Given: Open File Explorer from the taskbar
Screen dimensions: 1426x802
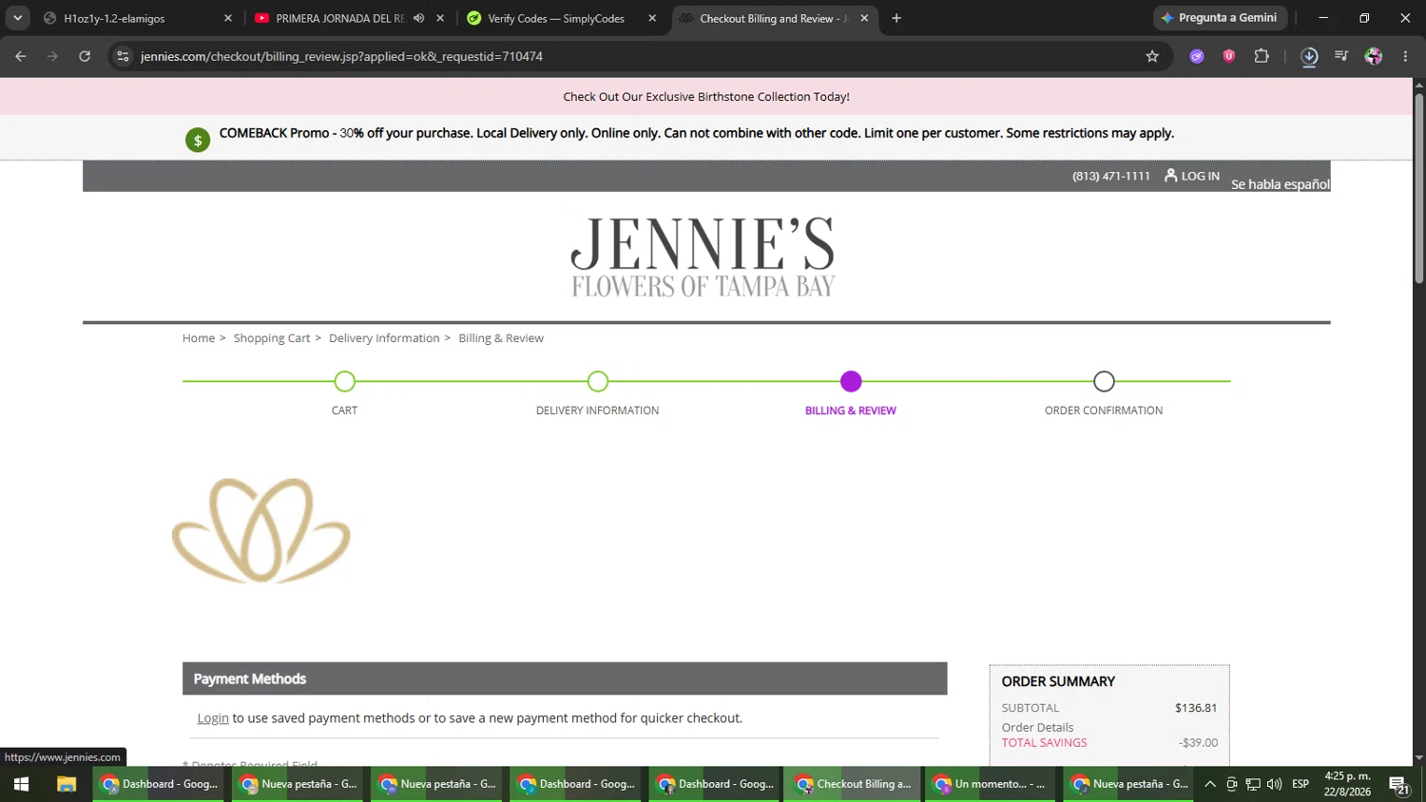Looking at the screenshot, I should click(x=66, y=784).
